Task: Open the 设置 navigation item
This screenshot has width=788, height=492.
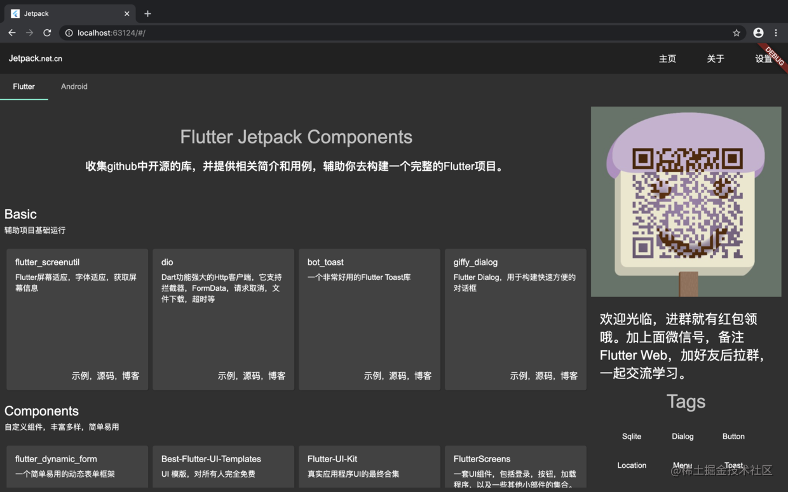Action: coord(764,59)
